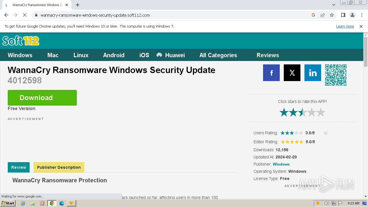This screenshot has width=368, height=207.
Task: Open the Windows category
Action: pyautogui.click(x=20, y=55)
